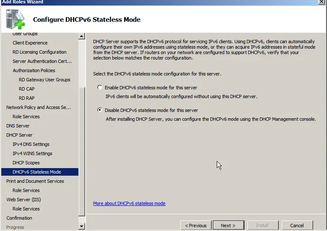Open Print and Document Services step
The image size is (327, 231).
coord(35,181)
